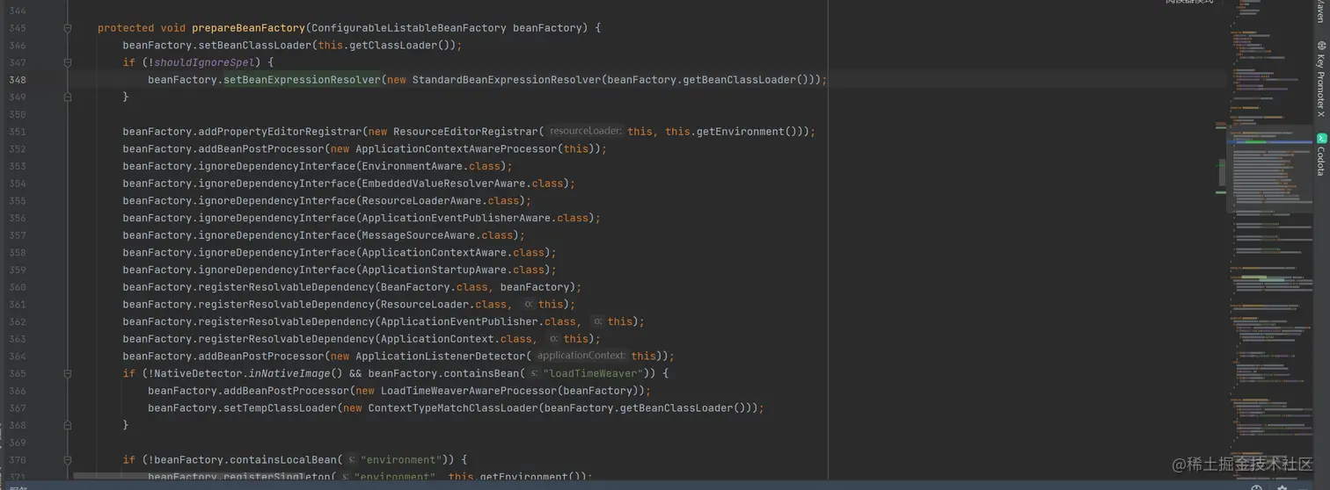
Task: Click MessageSourceAware on line 357
Action: coord(419,235)
